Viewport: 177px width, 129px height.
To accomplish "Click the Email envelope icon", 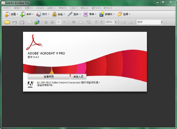I will 29,22.
